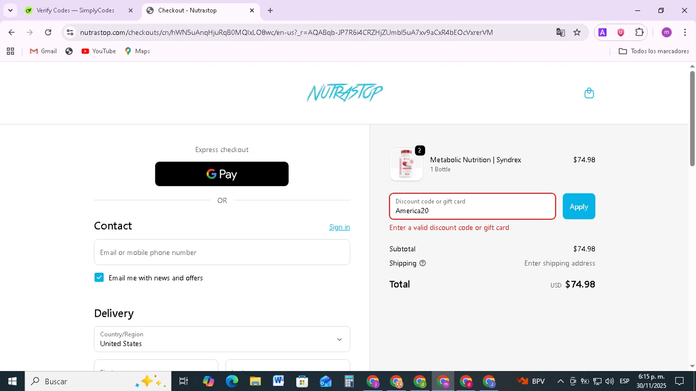Open the globe bookmark icon

coord(69,51)
